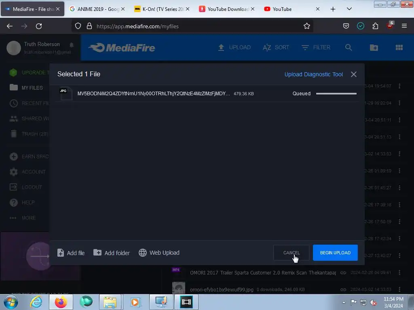Launch Internet Explorer from the taskbar
Image resolution: width=414 pixels, height=310 pixels.
point(36,302)
